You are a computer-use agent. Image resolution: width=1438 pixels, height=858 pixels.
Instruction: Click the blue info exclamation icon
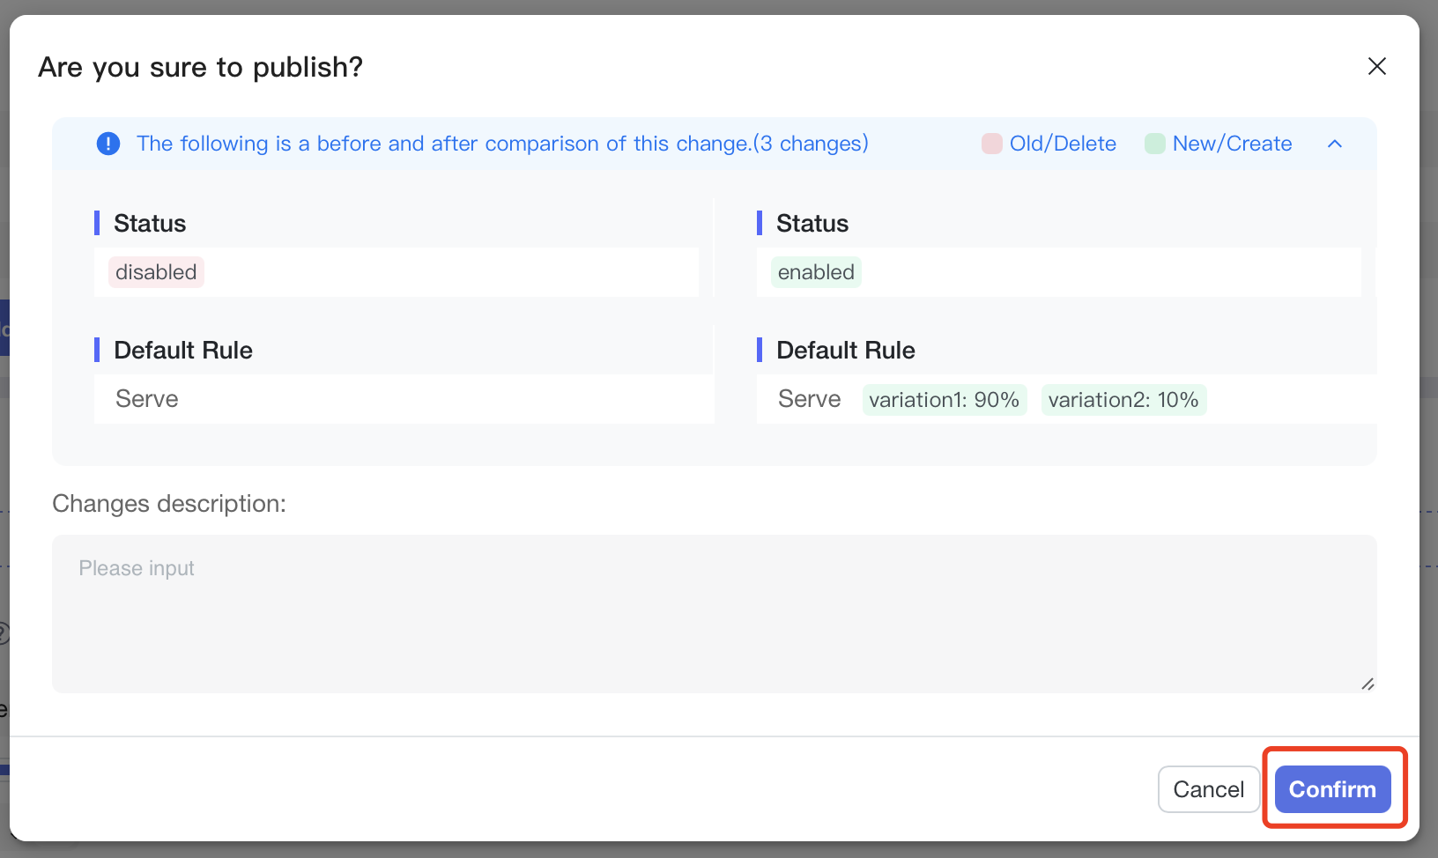point(108,144)
